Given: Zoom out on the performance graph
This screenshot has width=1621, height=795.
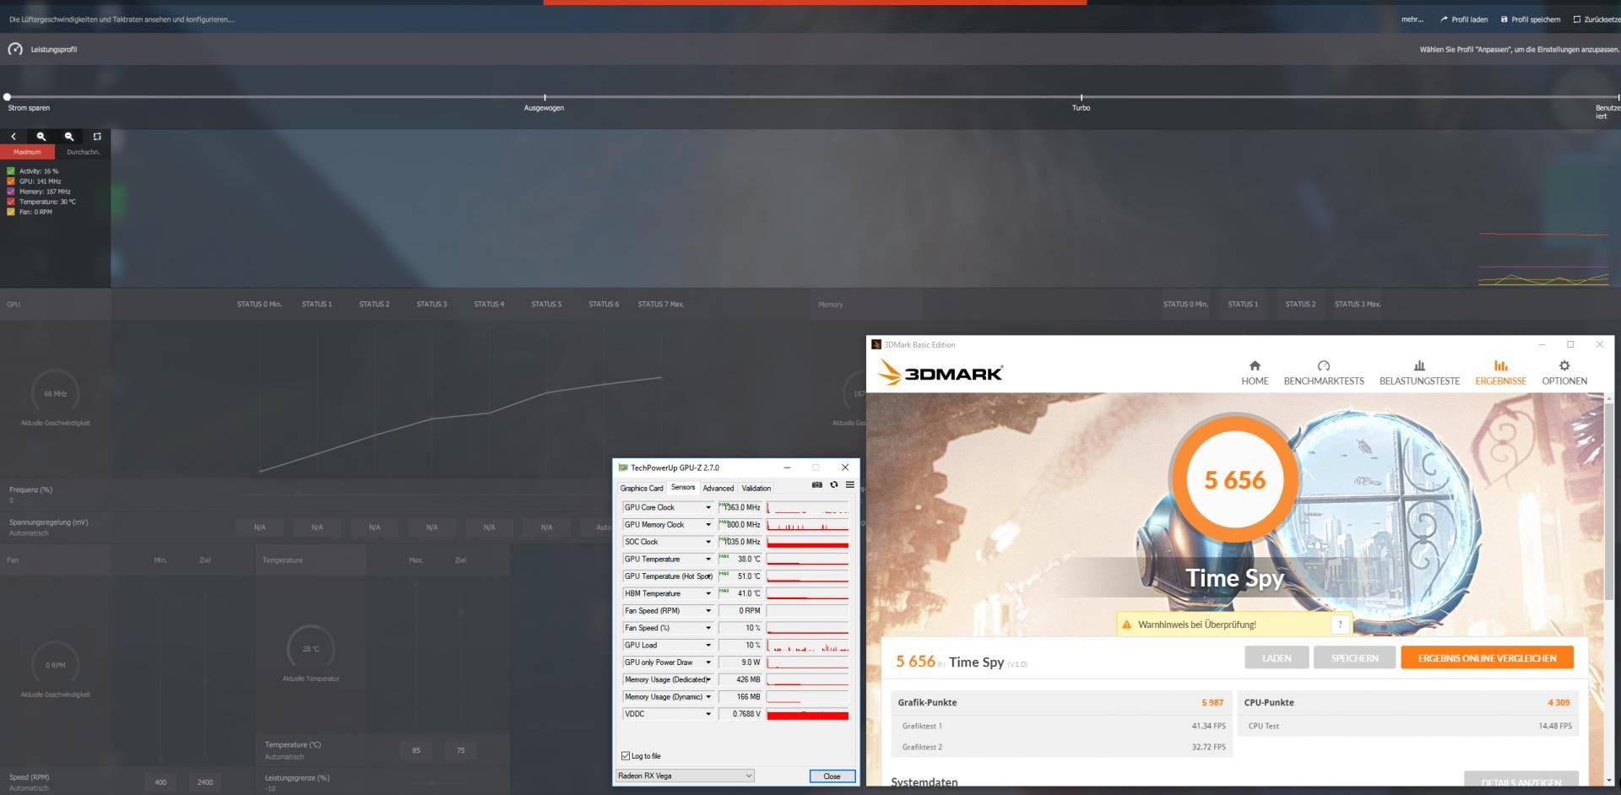Looking at the screenshot, I should pyautogui.click(x=69, y=136).
